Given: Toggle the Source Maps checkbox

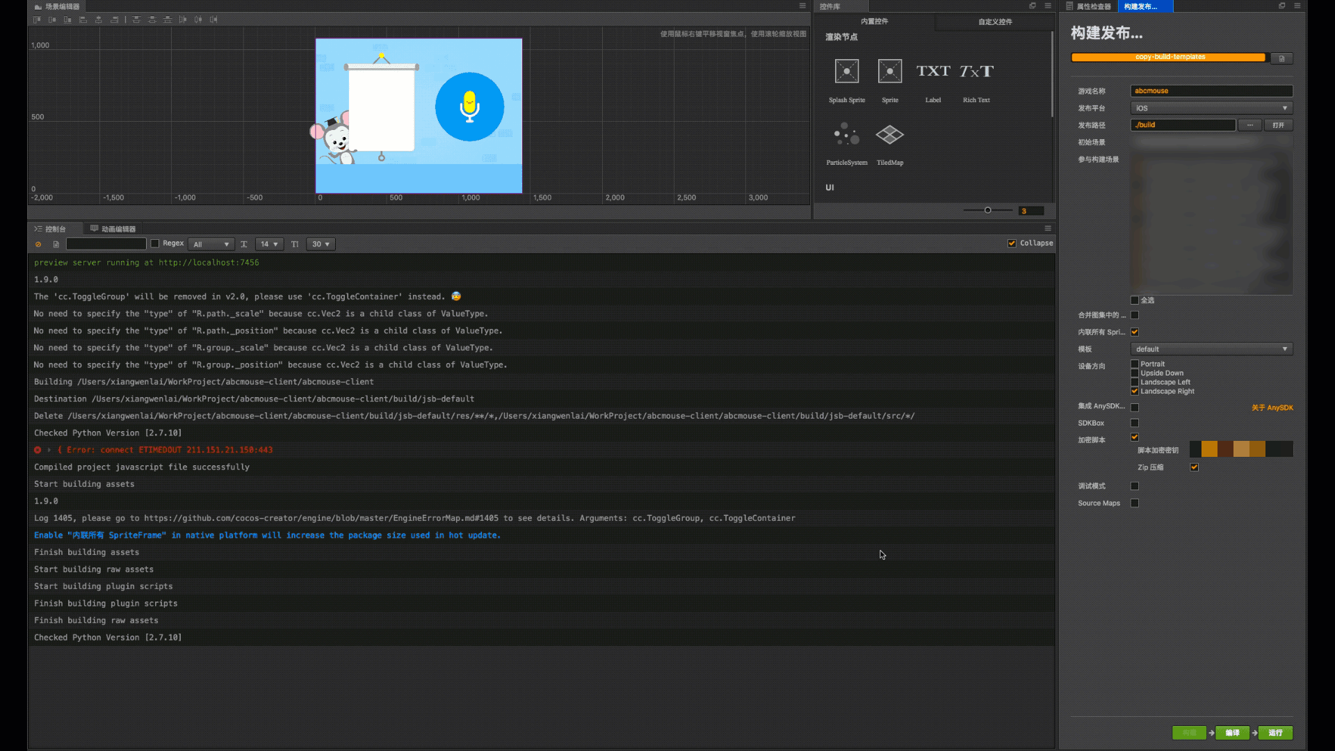Looking at the screenshot, I should pos(1135,503).
